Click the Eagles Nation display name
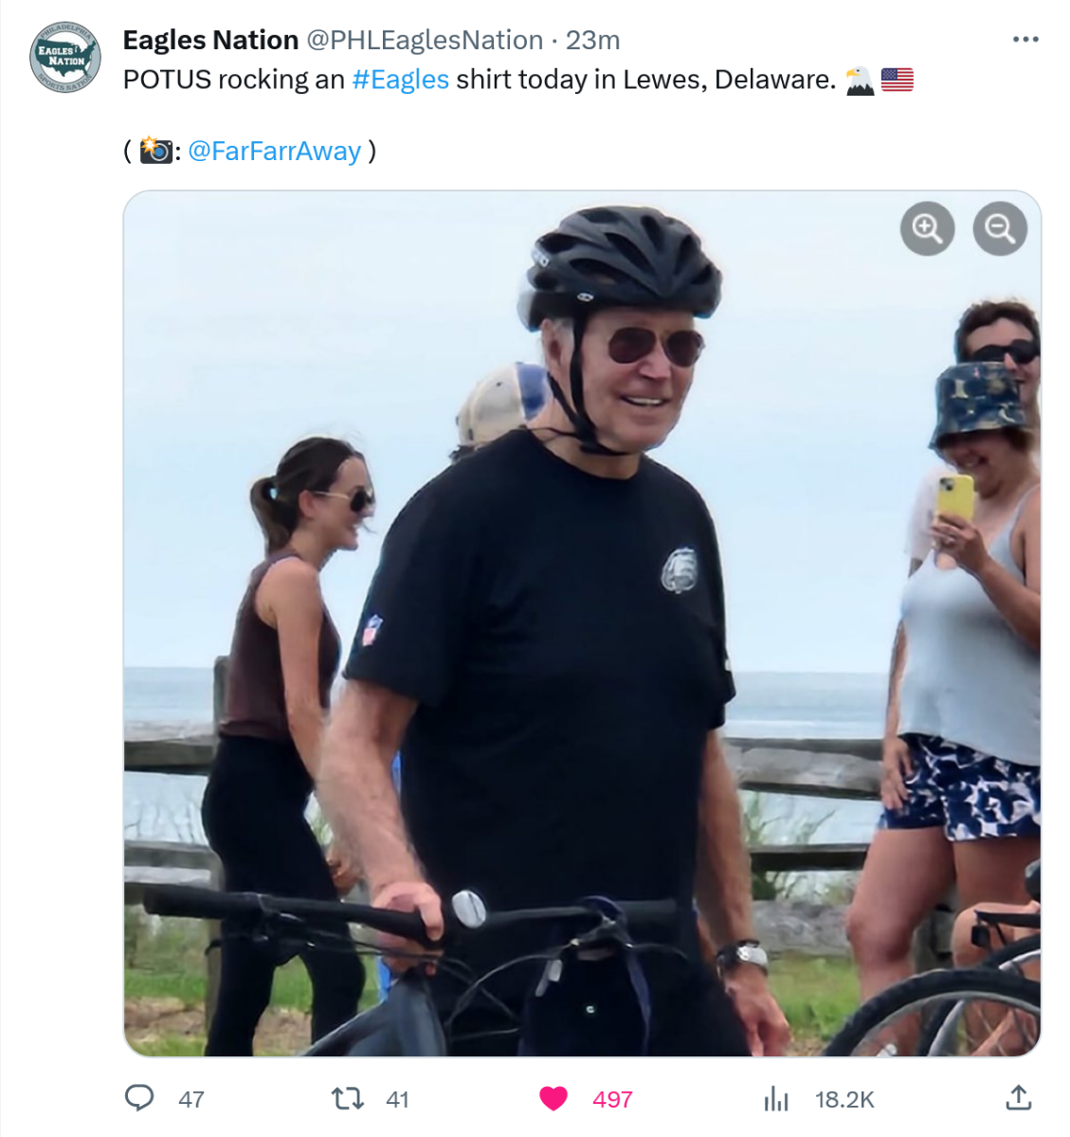 (x=210, y=40)
